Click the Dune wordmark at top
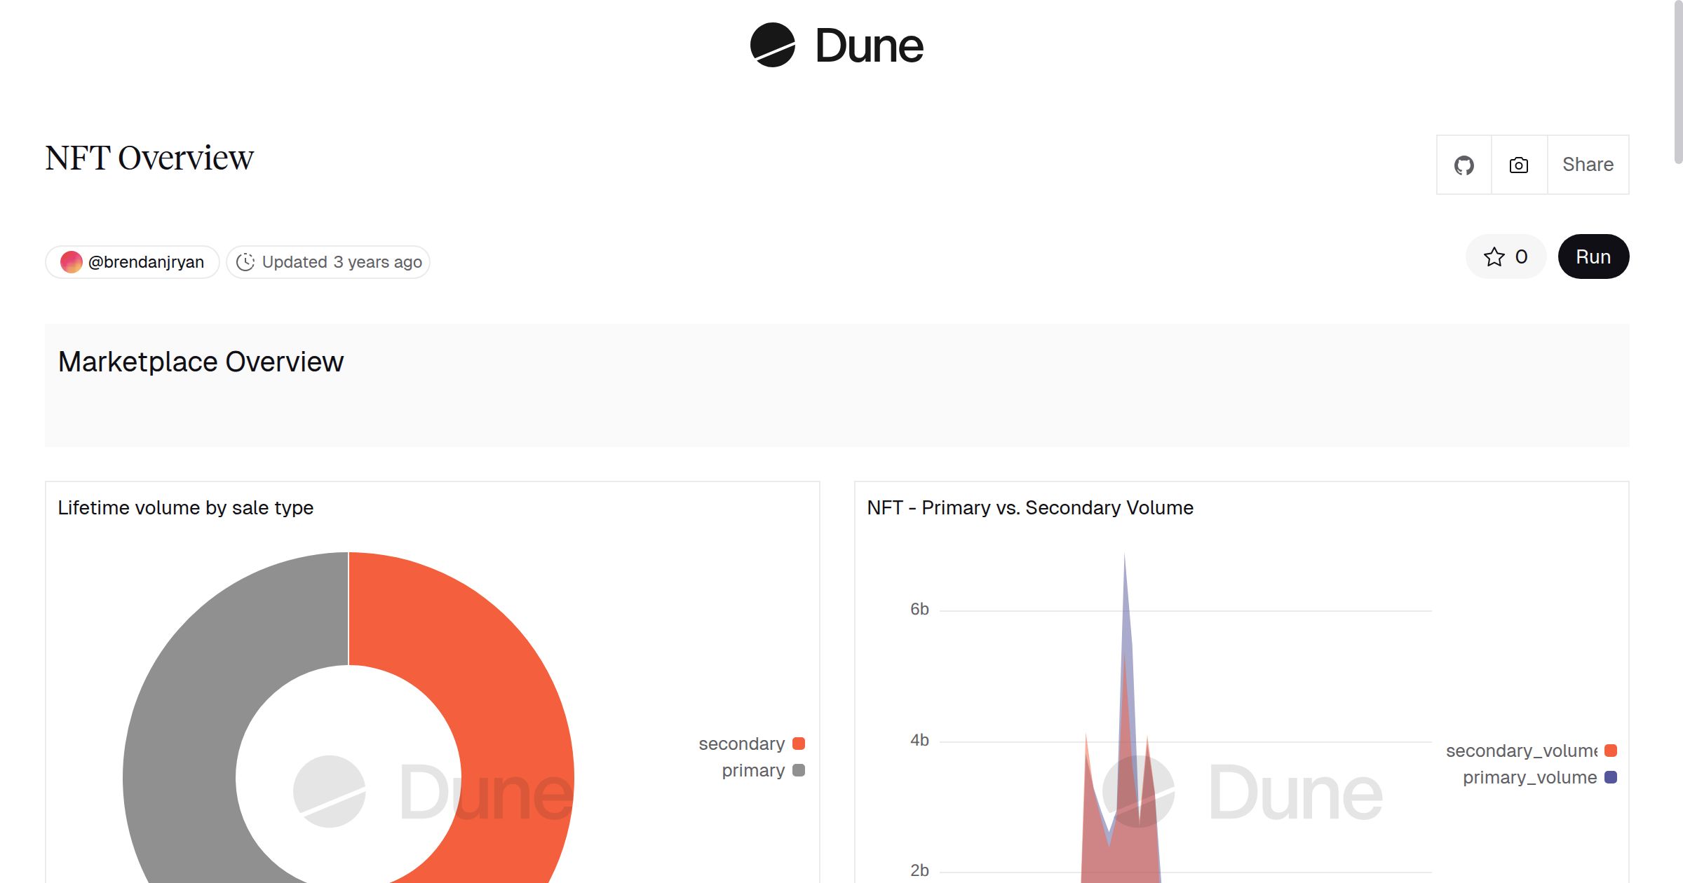 [x=869, y=46]
